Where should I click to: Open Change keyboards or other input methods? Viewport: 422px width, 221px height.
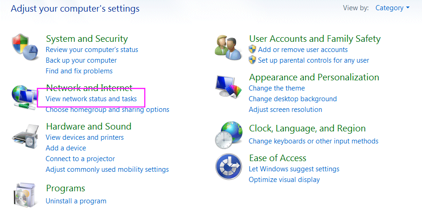[x=313, y=141]
